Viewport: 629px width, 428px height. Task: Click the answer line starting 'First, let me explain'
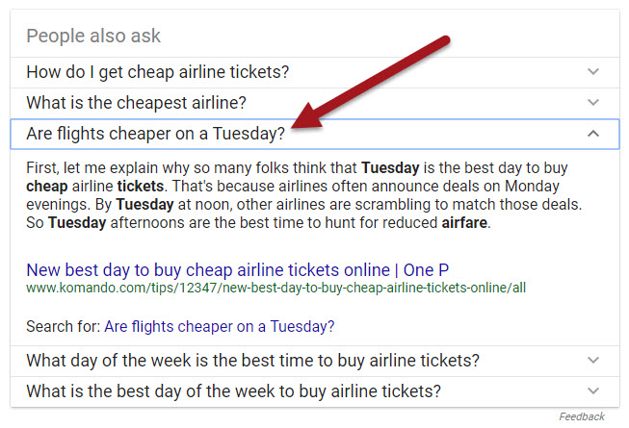pyautogui.click(x=193, y=166)
